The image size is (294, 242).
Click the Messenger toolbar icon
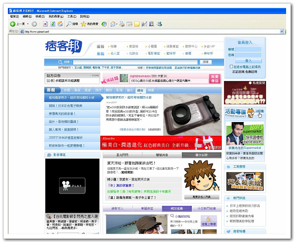pyautogui.click(x=159, y=24)
